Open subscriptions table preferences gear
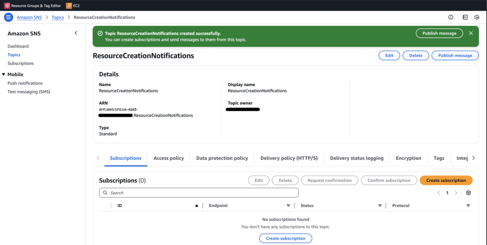487x245 pixels. pos(468,193)
